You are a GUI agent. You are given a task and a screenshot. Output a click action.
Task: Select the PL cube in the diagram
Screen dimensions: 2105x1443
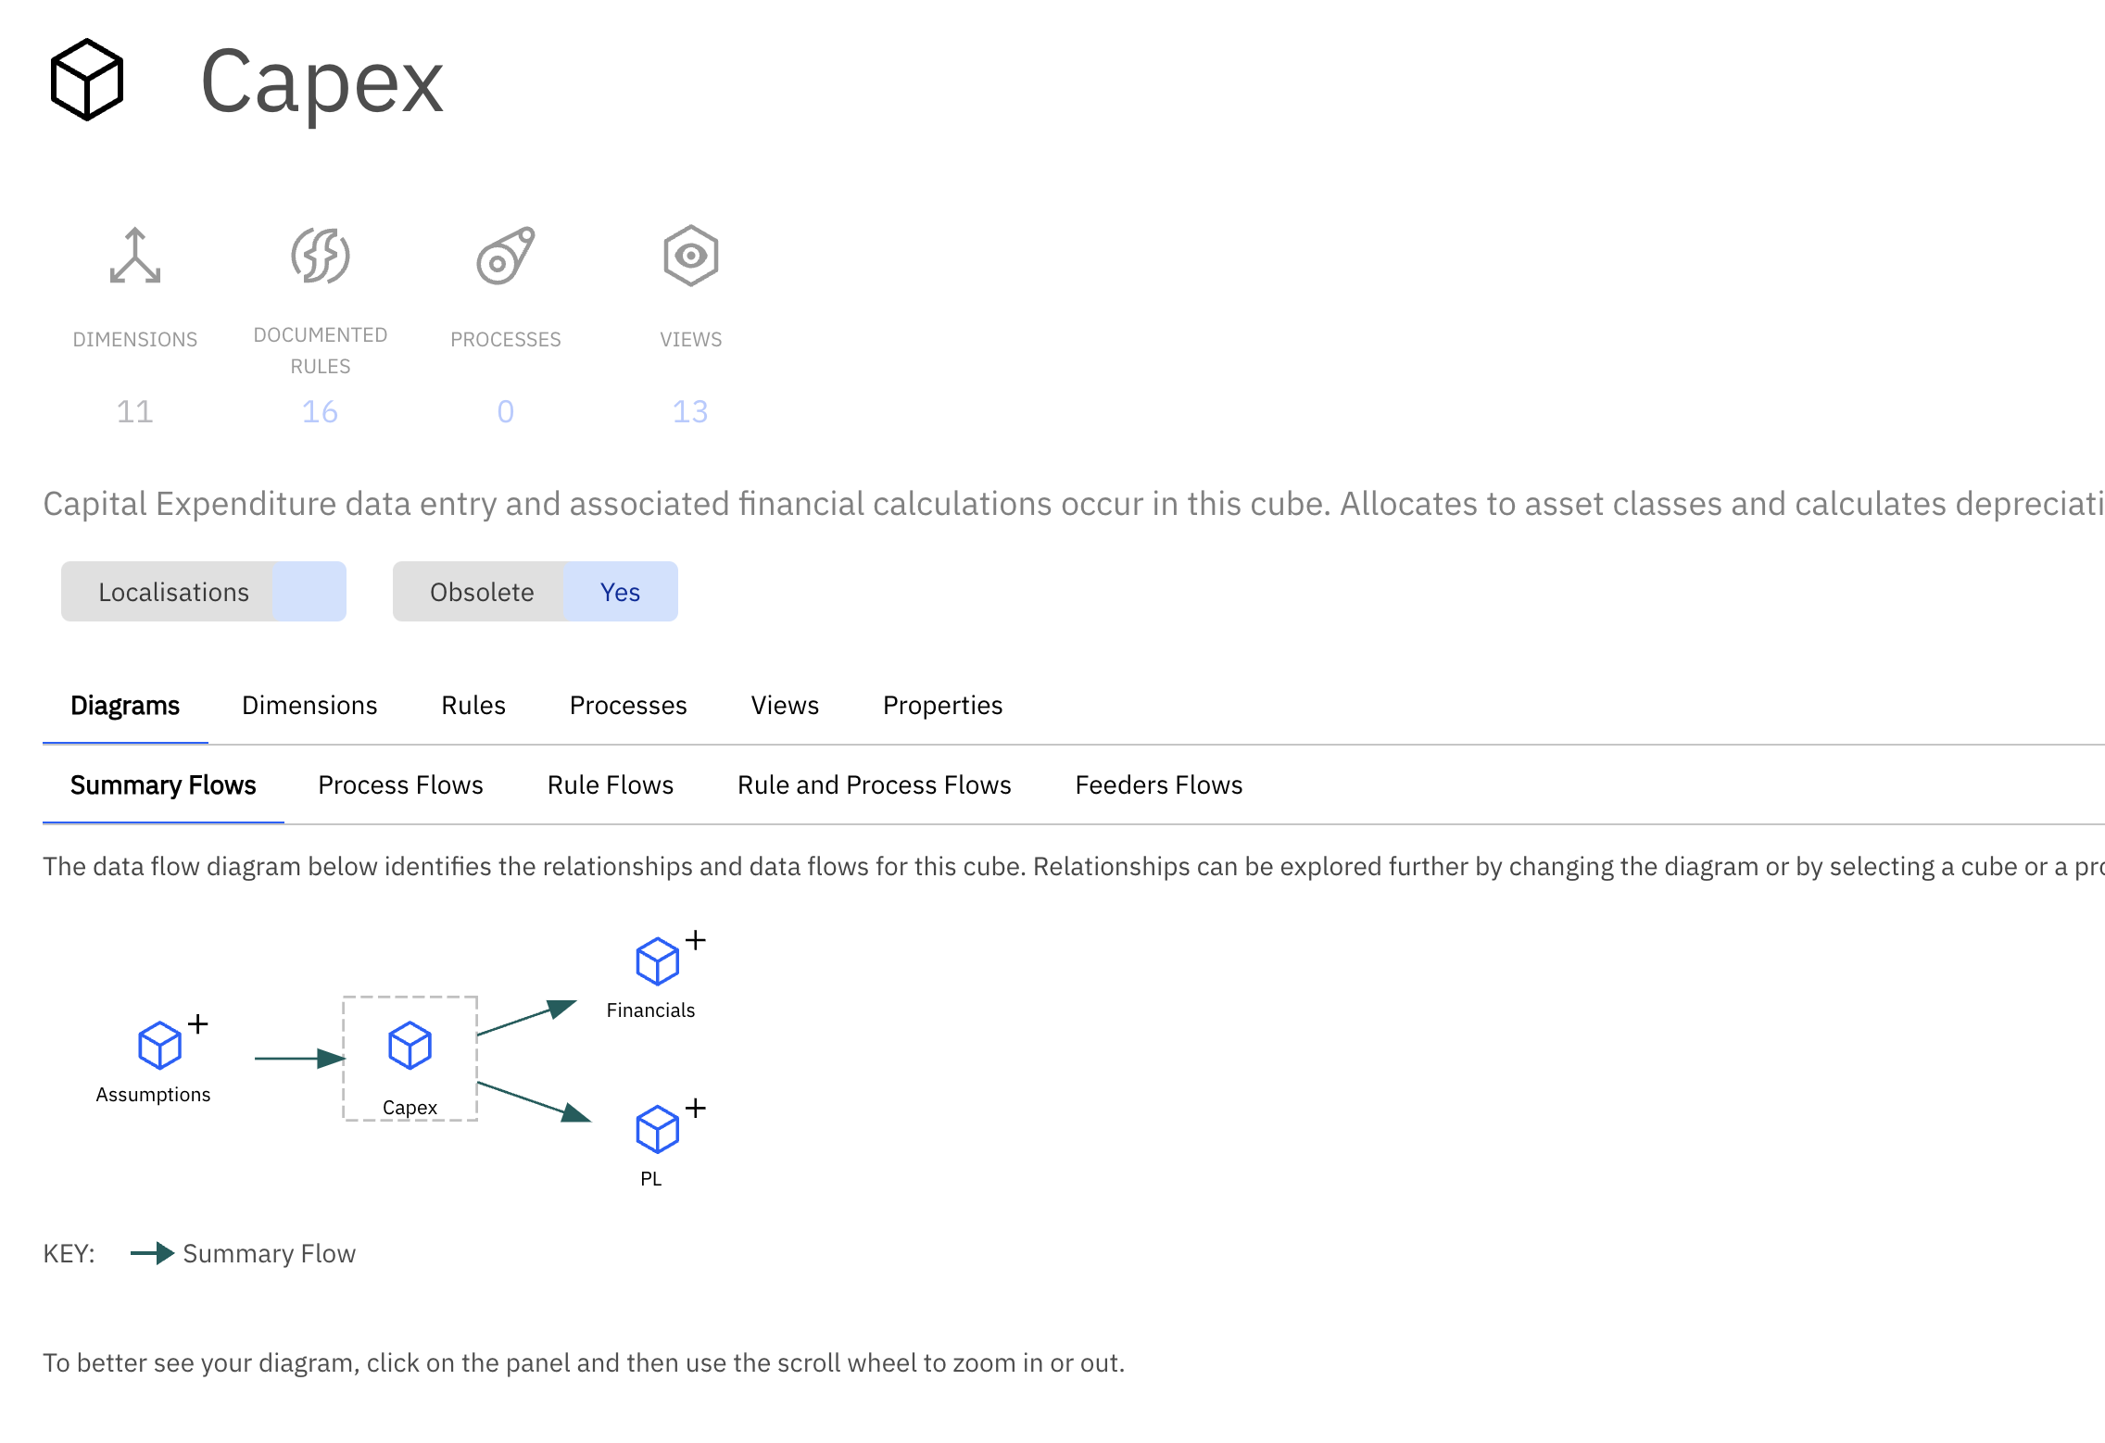coord(657,1129)
